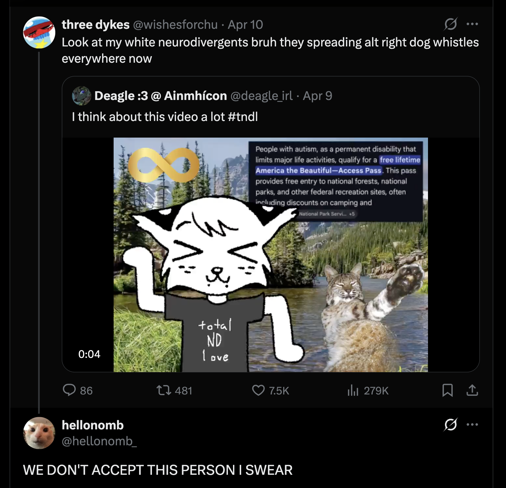506x488 pixels.
Task: Click Grok icon on hellonomb reply
Action: 451,424
